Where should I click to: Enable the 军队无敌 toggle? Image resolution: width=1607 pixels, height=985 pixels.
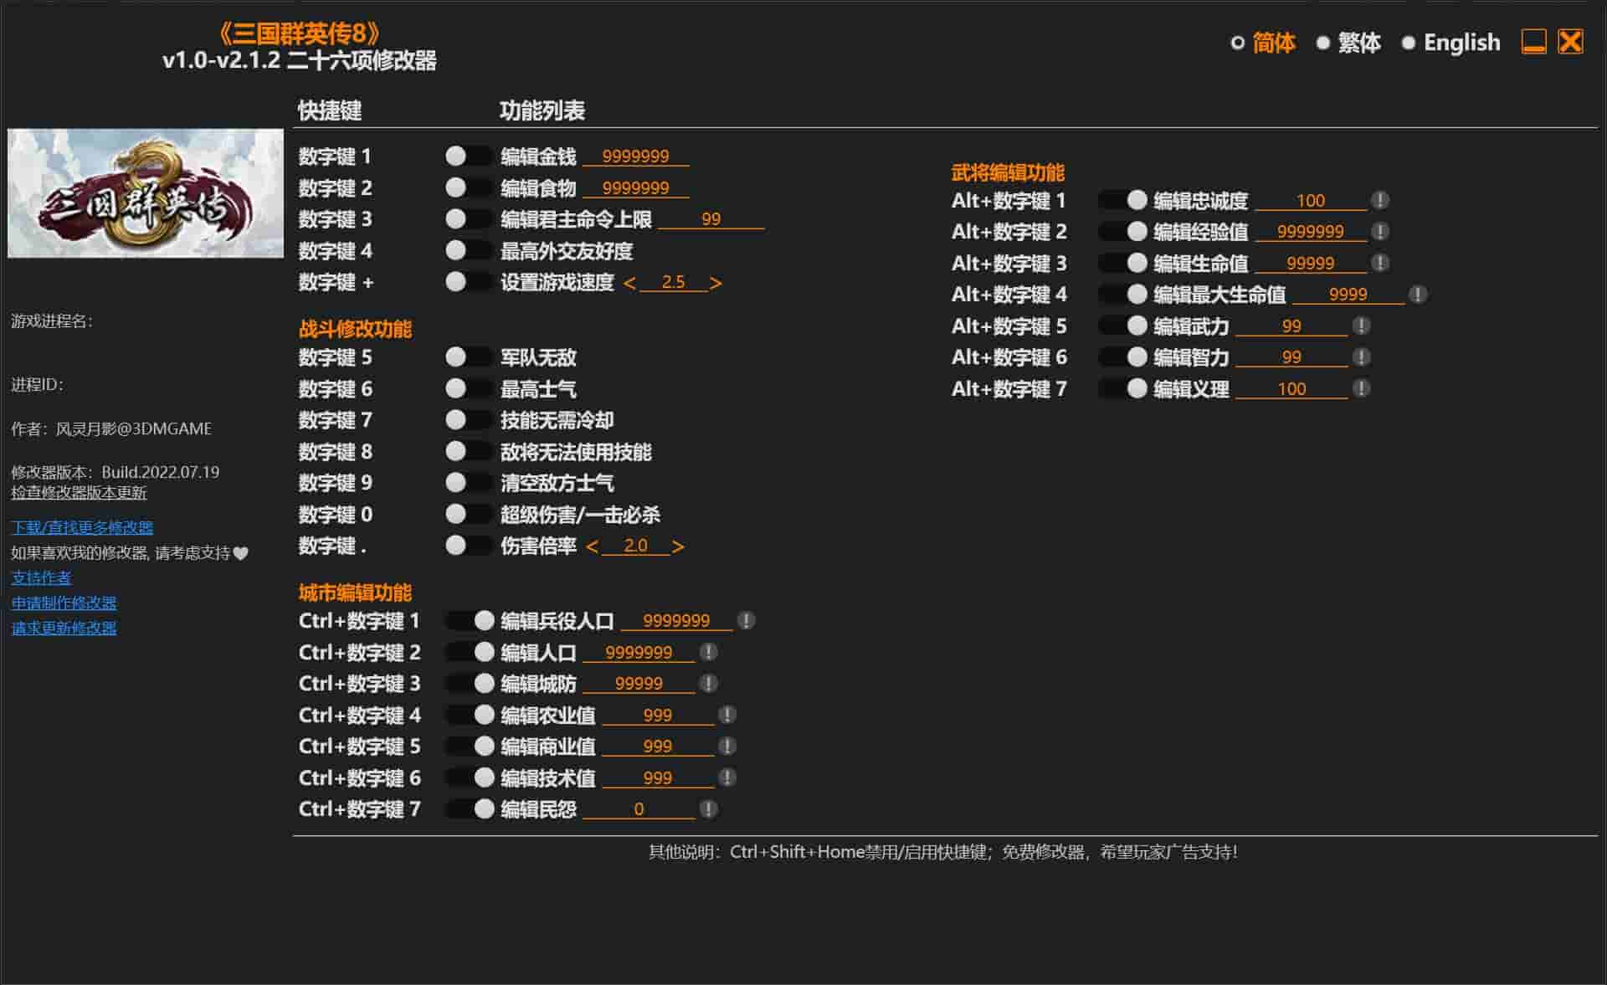(467, 358)
